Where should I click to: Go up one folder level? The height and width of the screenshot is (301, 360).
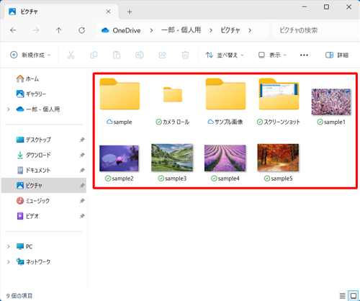click(59, 30)
